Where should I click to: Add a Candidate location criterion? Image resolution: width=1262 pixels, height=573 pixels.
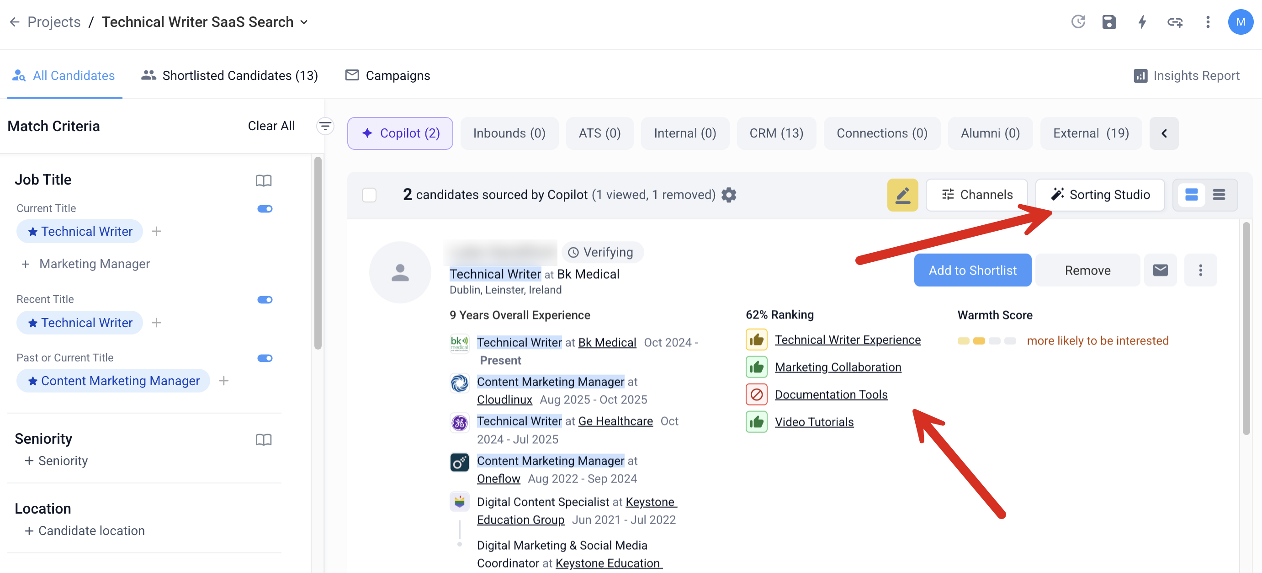[85, 531]
